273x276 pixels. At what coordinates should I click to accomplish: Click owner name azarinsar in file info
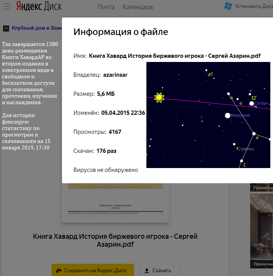pos(115,75)
